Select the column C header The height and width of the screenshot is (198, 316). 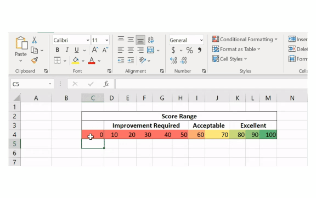(93, 98)
